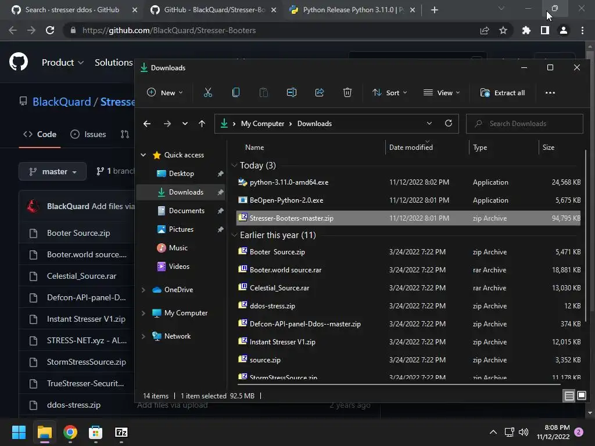595x446 pixels.
Task: Click in Search Downloads field
Action: (x=525, y=124)
